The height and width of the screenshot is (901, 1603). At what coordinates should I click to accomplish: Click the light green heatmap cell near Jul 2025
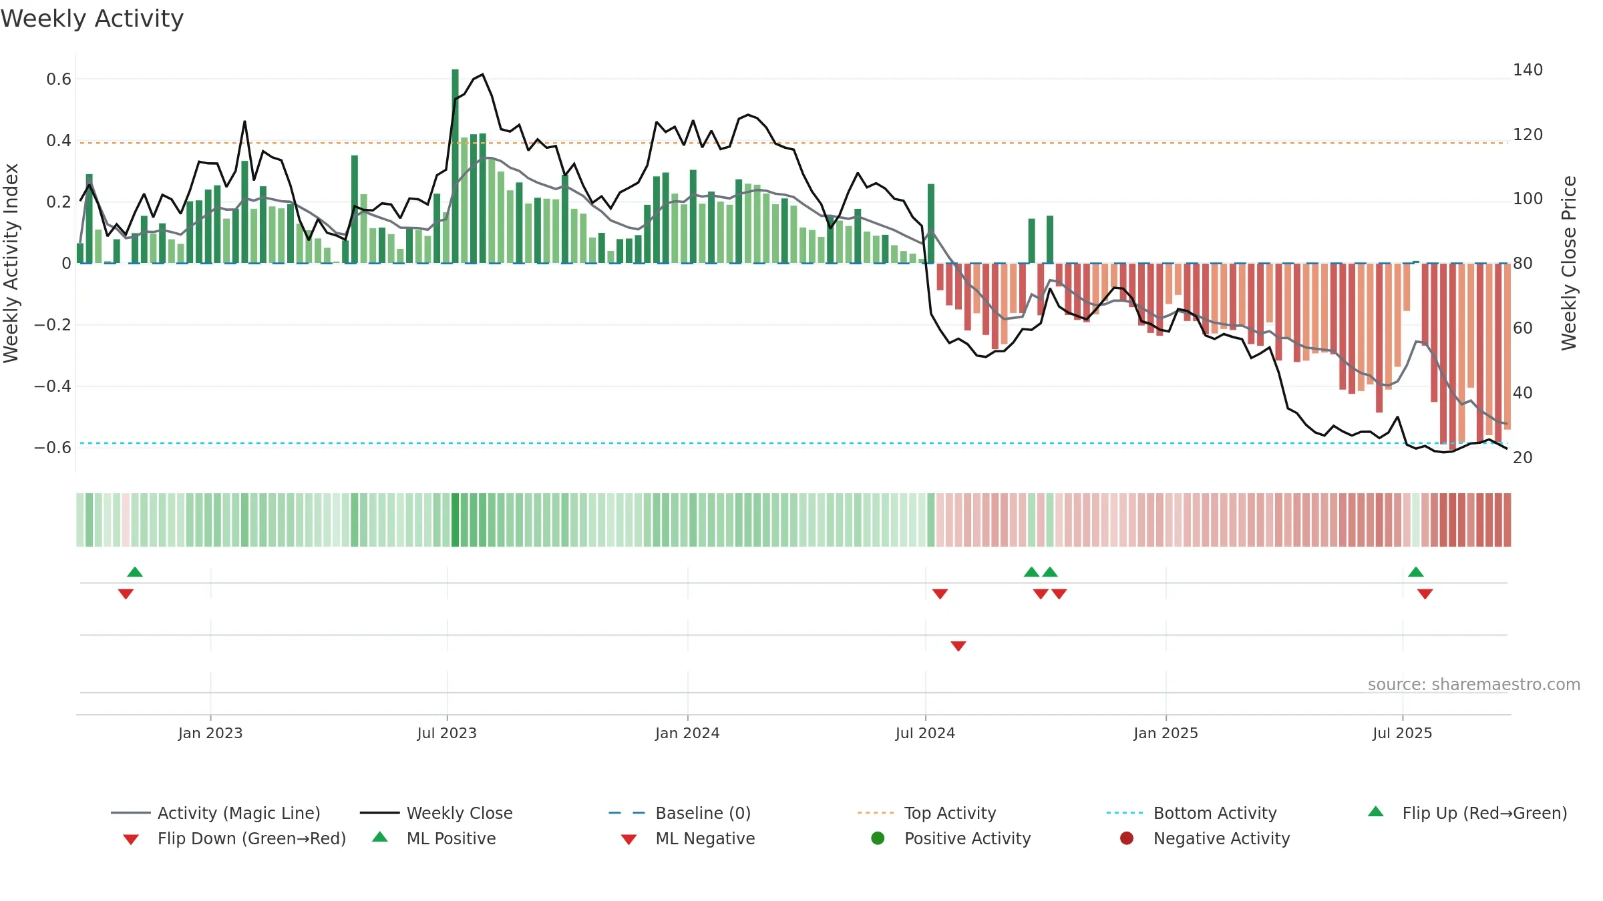point(1416,520)
